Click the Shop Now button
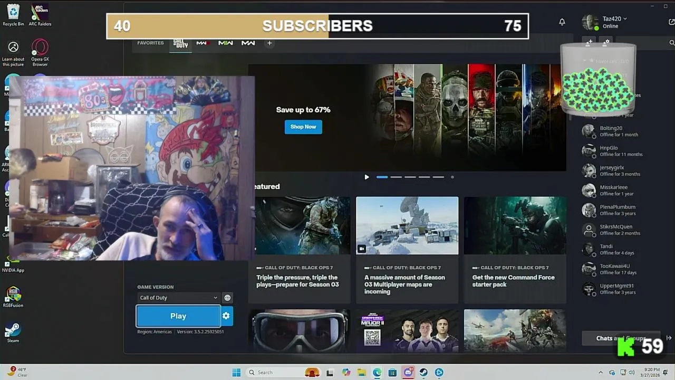The height and width of the screenshot is (380, 675). pos(303,127)
